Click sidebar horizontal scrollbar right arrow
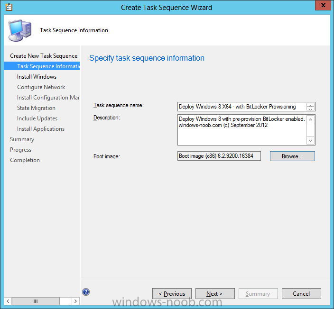Image resolution: width=334 pixels, height=309 pixels. (x=75, y=301)
